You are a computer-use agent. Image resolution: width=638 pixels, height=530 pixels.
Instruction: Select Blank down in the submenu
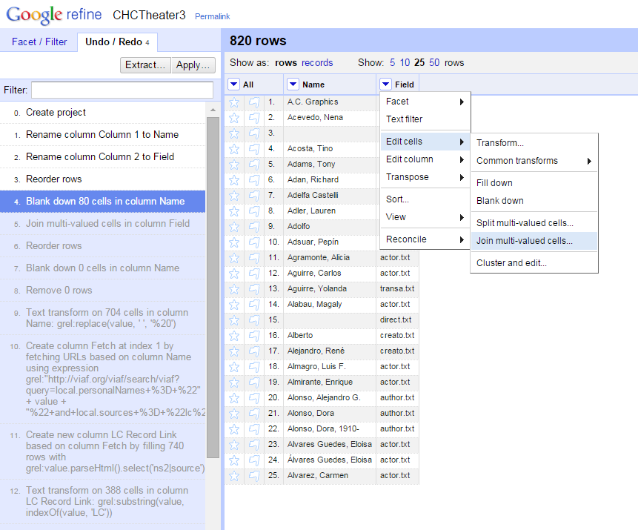(x=534, y=201)
